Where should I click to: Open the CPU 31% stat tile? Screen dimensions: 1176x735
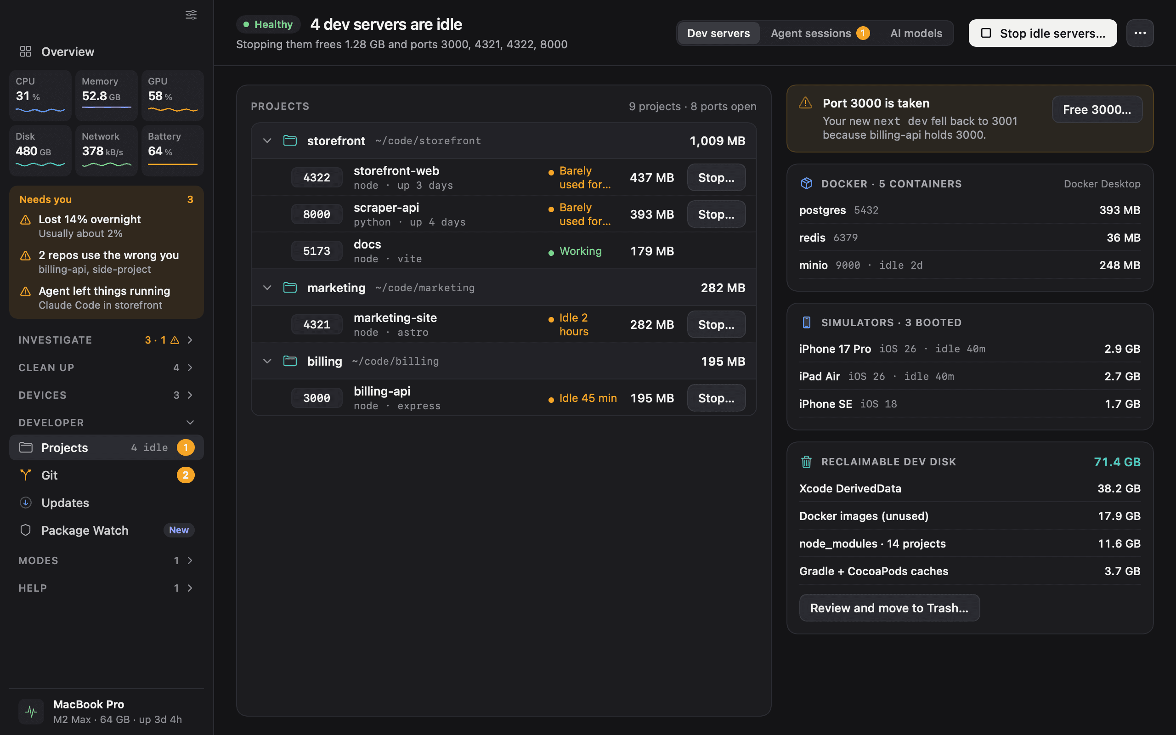pyautogui.click(x=40, y=95)
